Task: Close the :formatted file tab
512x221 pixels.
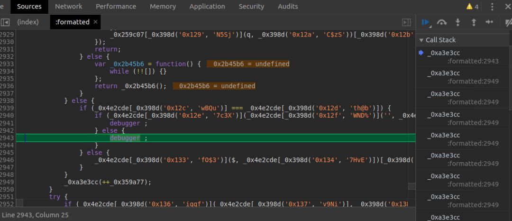Action: coord(95,22)
